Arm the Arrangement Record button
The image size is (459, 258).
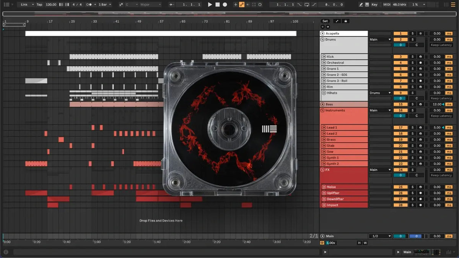(225, 5)
